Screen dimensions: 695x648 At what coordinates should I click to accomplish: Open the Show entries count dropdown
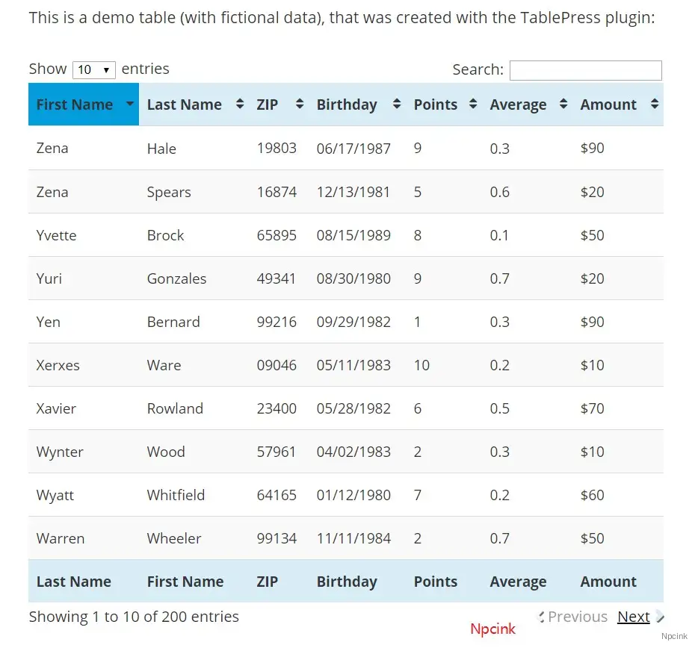point(94,70)
